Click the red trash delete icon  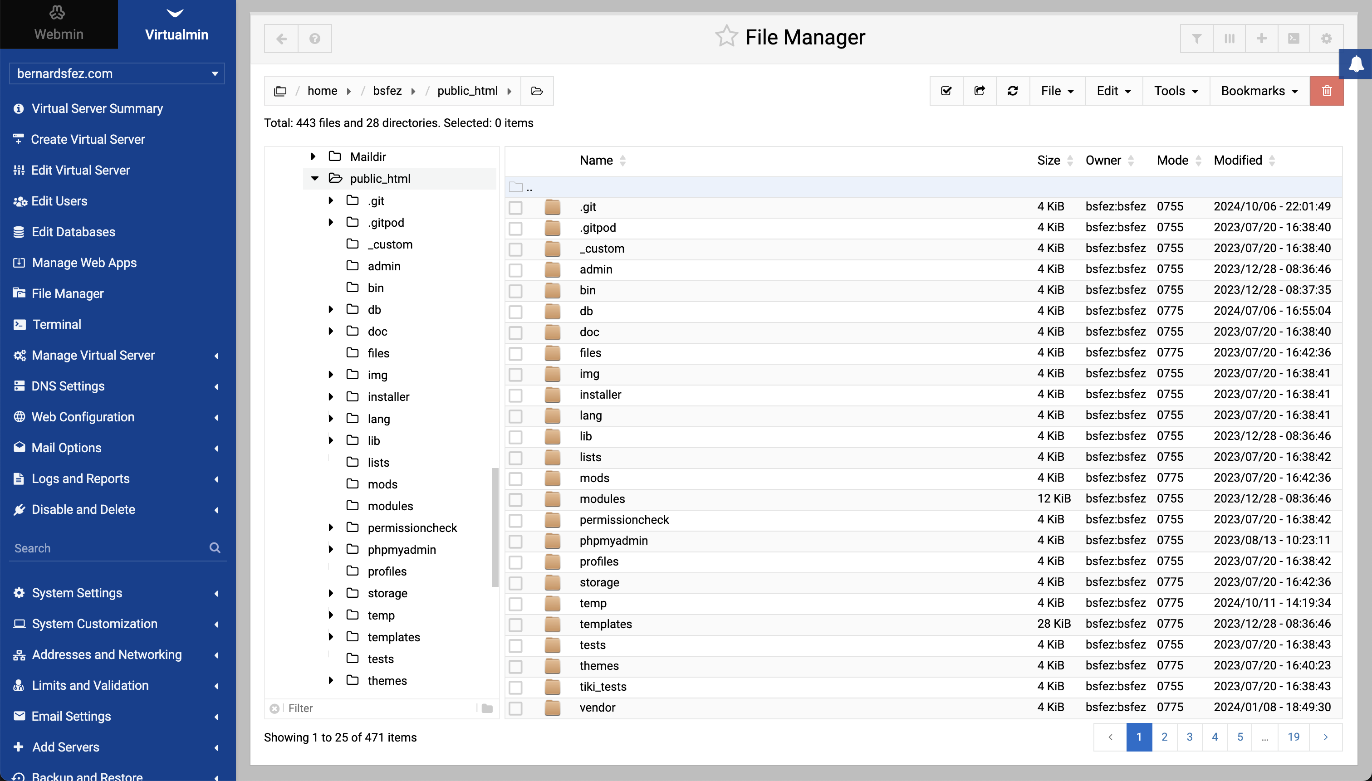1326,91
